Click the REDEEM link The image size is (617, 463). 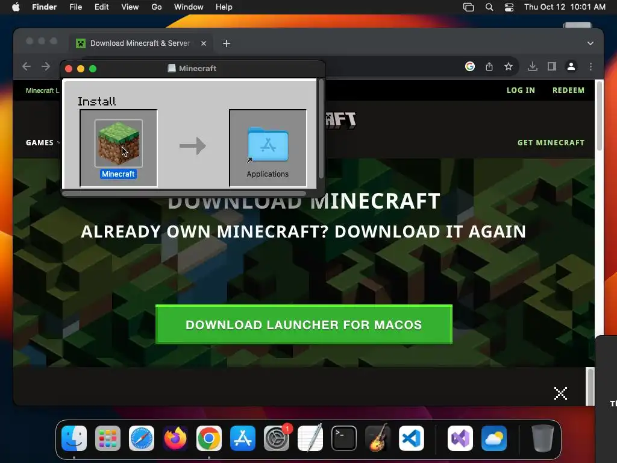[x=568, y=90]
